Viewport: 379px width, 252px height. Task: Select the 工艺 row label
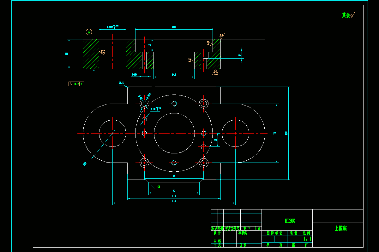coord(217,245)
